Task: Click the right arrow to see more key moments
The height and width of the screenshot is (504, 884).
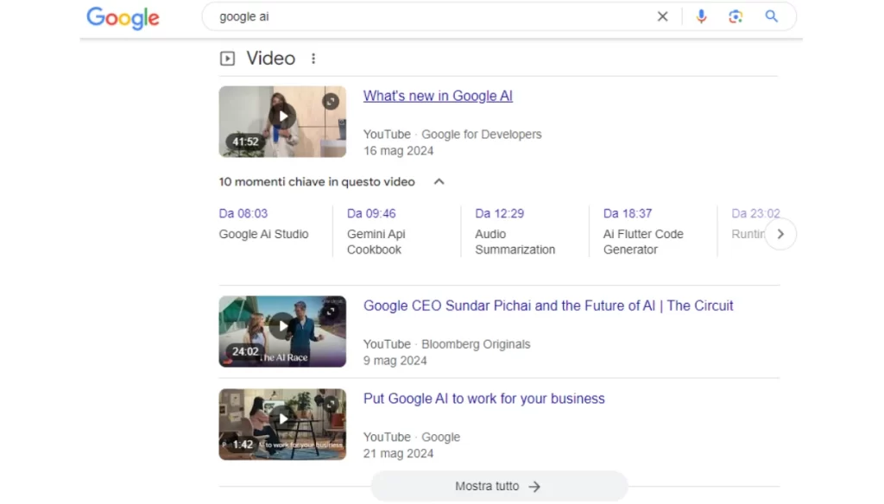Action: tap(780, 234)
